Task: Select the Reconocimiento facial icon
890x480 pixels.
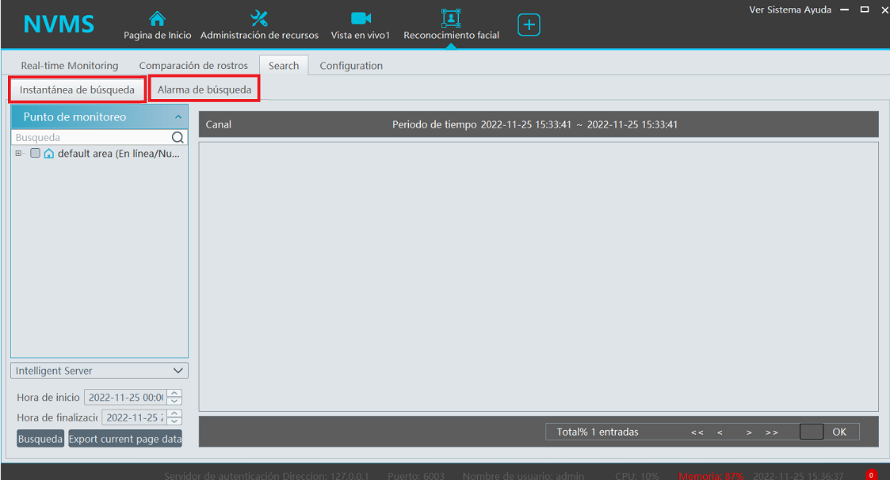Action: pos(451,18)
